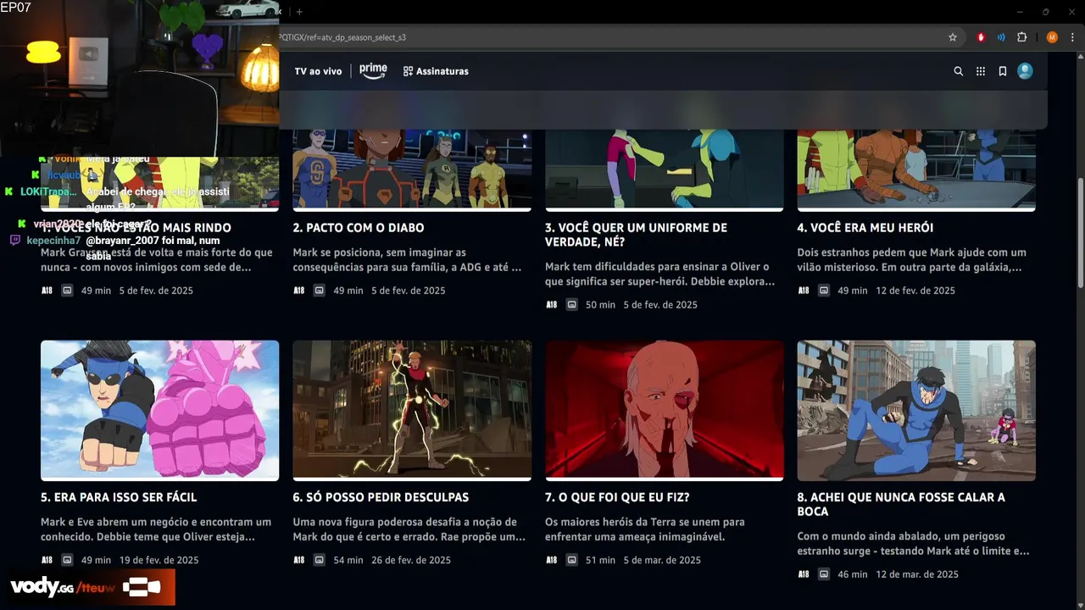1085x610 pixels.
Task: Click episode 4 description 'Dois estranhos pedem'
Action: (x=912, y=260)
